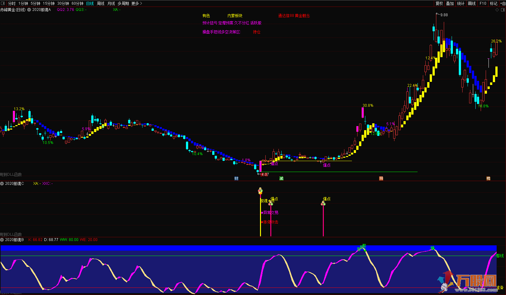Select the 5分钟 period tab
Screen dimensions: 506x295
click(x=35, y=3)
